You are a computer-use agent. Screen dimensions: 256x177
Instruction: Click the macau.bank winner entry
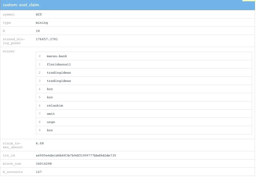click(x=57, y=56)
